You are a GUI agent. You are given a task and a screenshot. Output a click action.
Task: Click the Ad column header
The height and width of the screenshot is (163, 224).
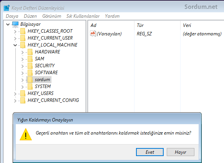click(93, 25)
